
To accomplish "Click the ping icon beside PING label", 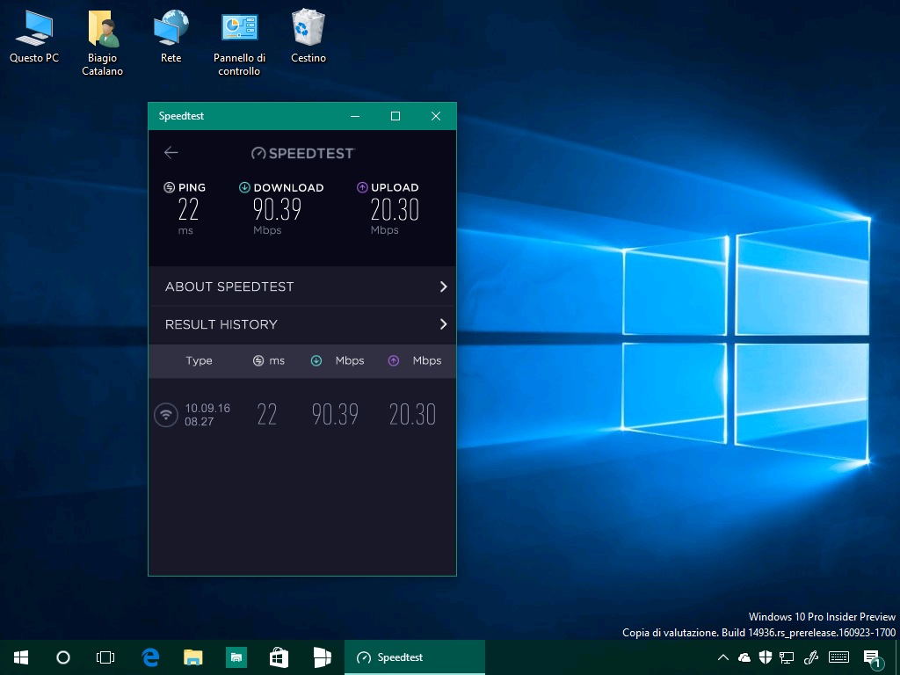I will click(170, 187).
